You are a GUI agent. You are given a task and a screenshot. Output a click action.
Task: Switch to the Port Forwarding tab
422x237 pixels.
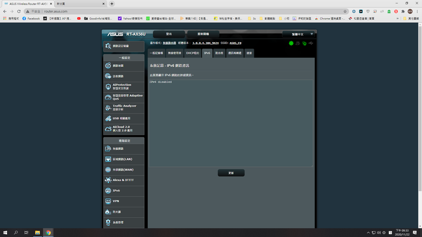click(x=235, y=53)
